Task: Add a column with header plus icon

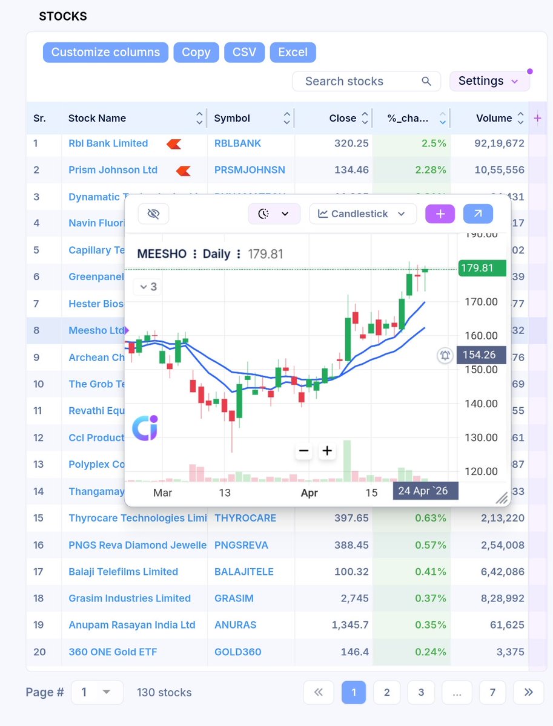Action: tap(537, 118)
